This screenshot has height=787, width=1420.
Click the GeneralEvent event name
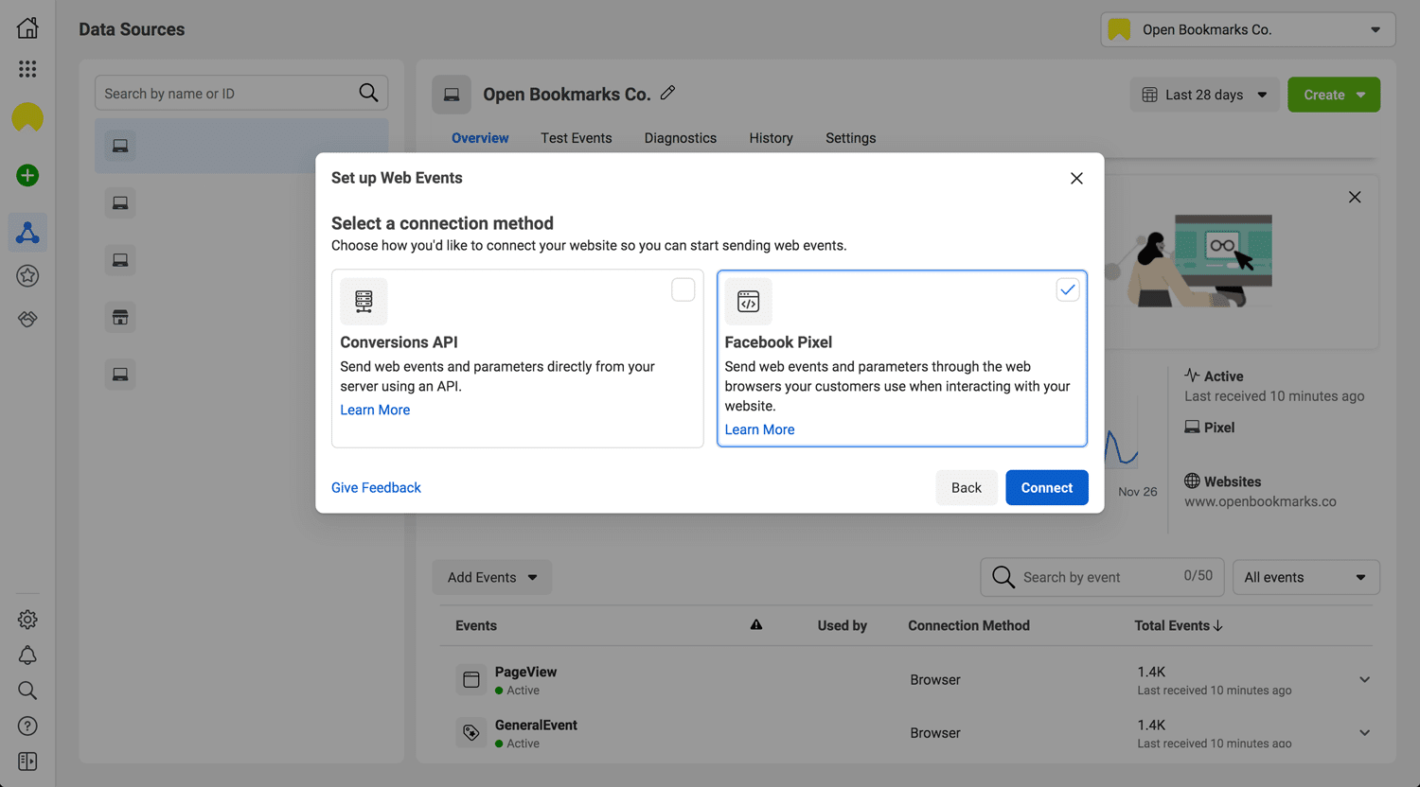536,725
